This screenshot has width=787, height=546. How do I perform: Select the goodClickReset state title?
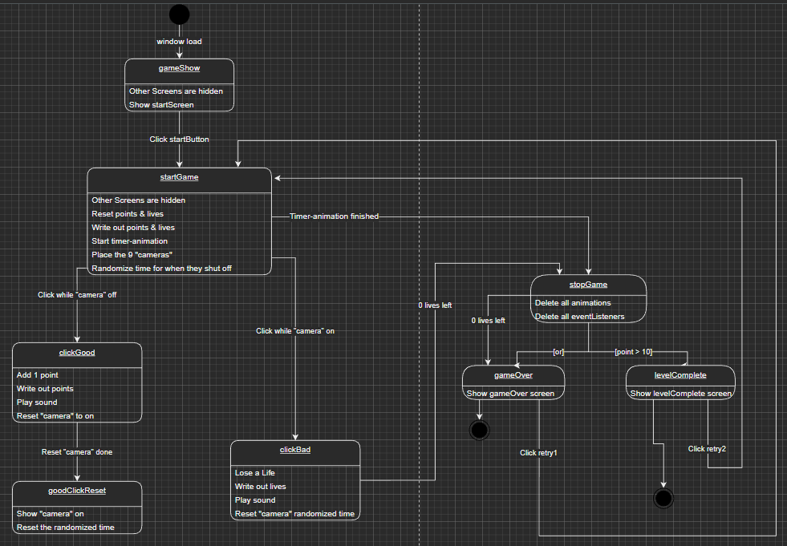[77, 491]
